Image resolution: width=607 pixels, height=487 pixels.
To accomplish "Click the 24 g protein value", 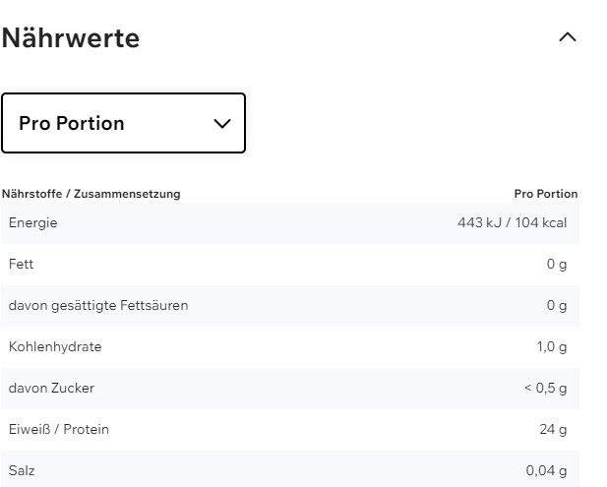I will (x=554, y=430).
